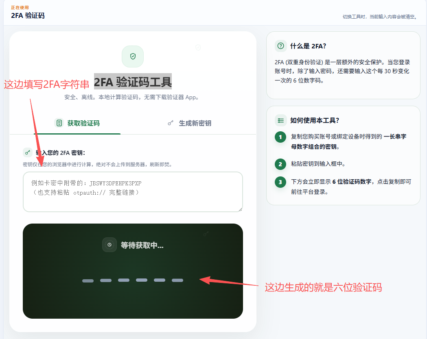Switch to the 获取验证码 tab
This screenshot has height=339, width=427.
[x=77, y=123]
